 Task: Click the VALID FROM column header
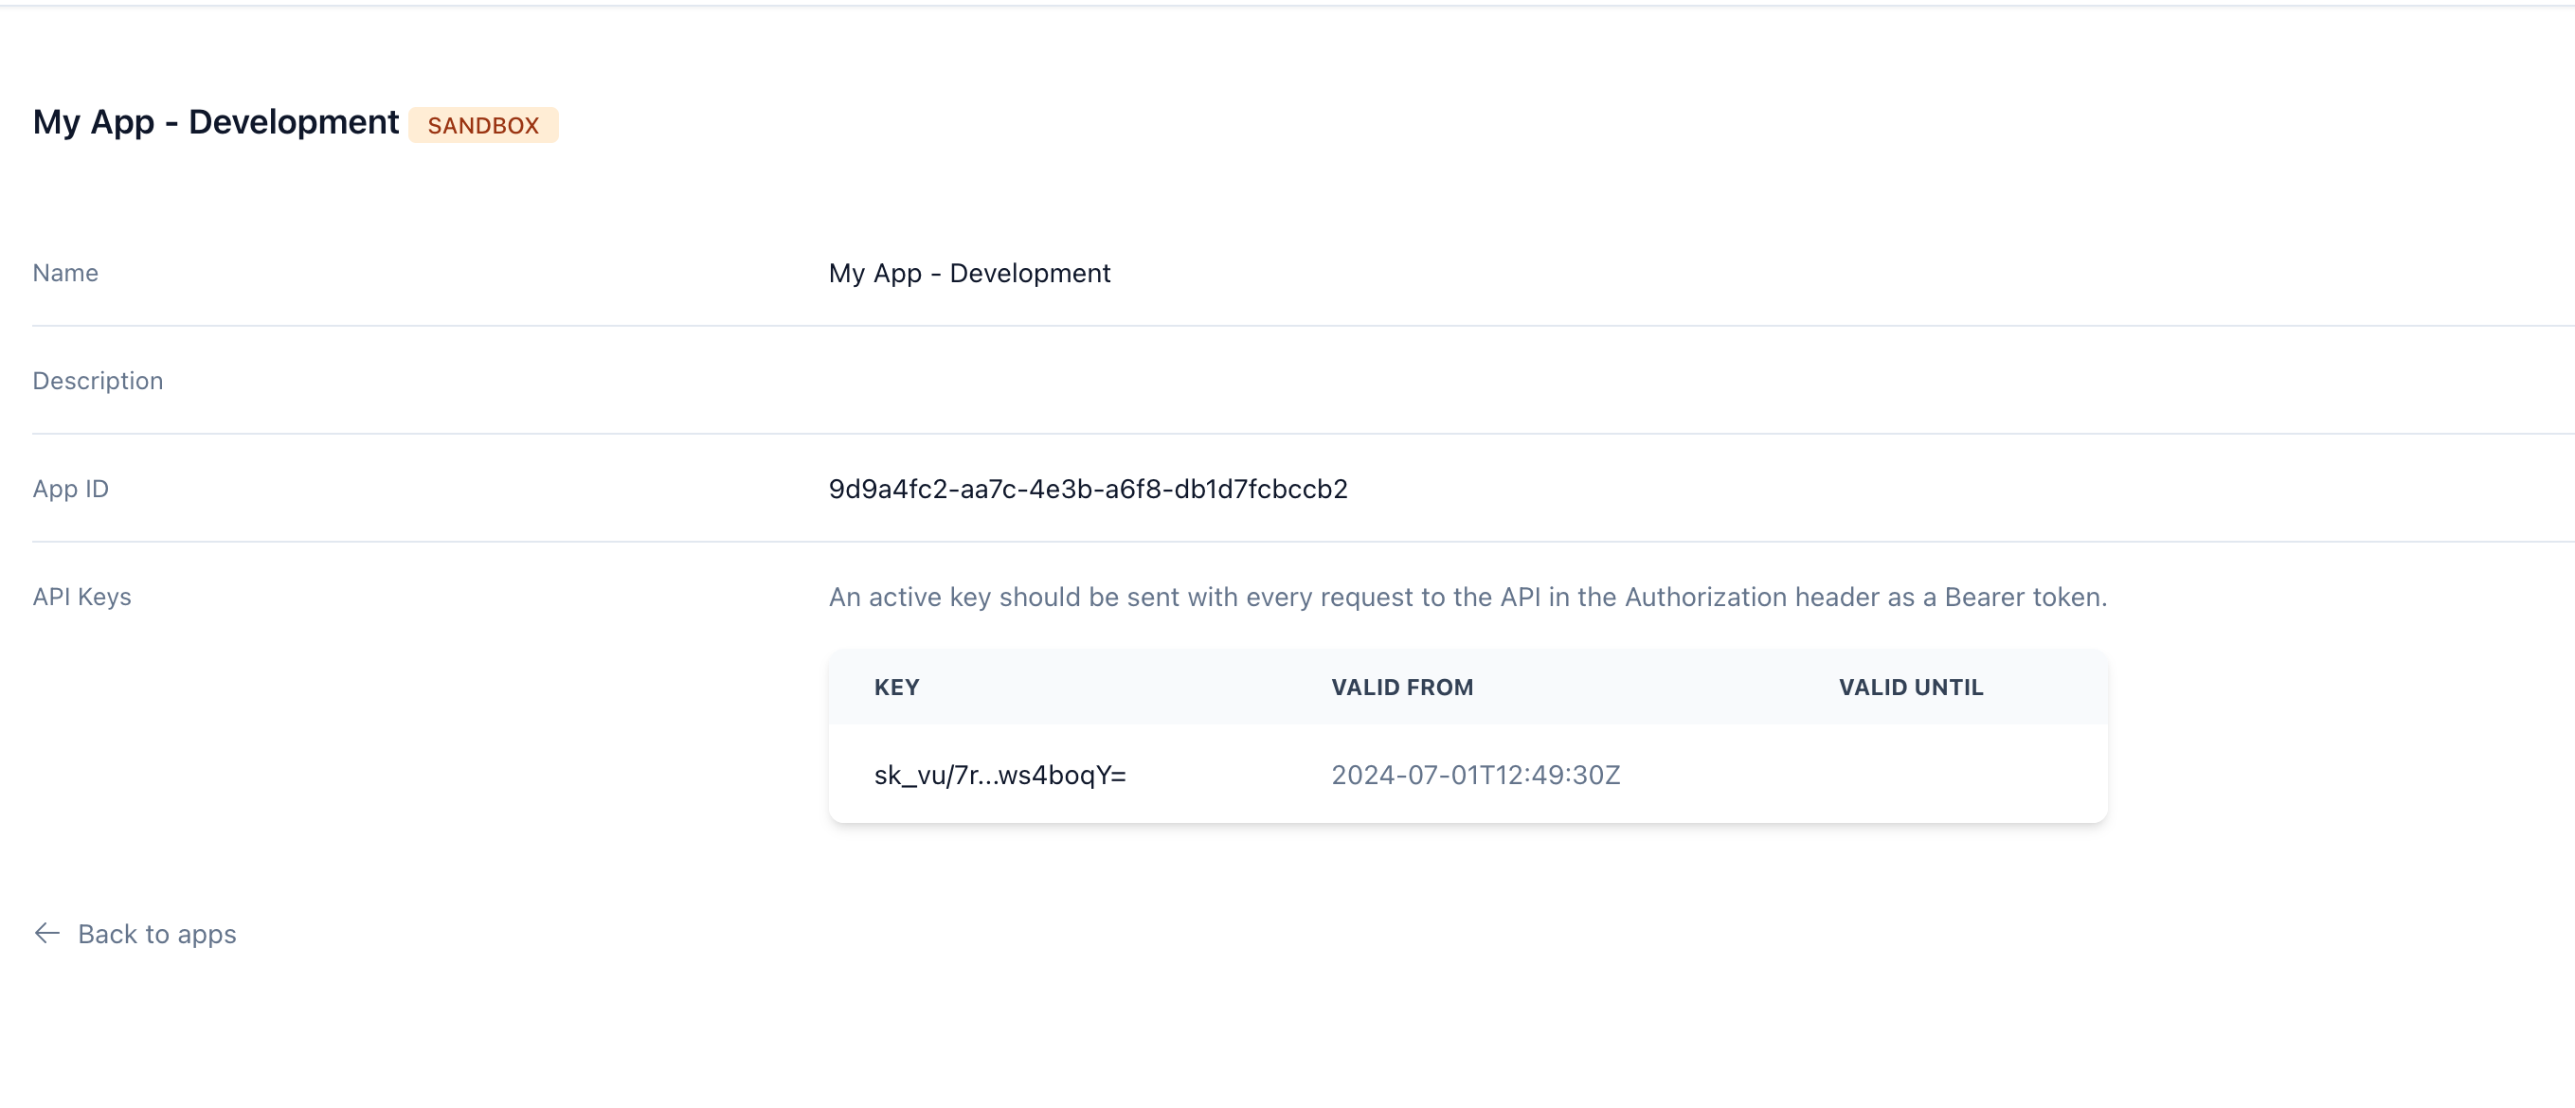[x=1401, y=688]
